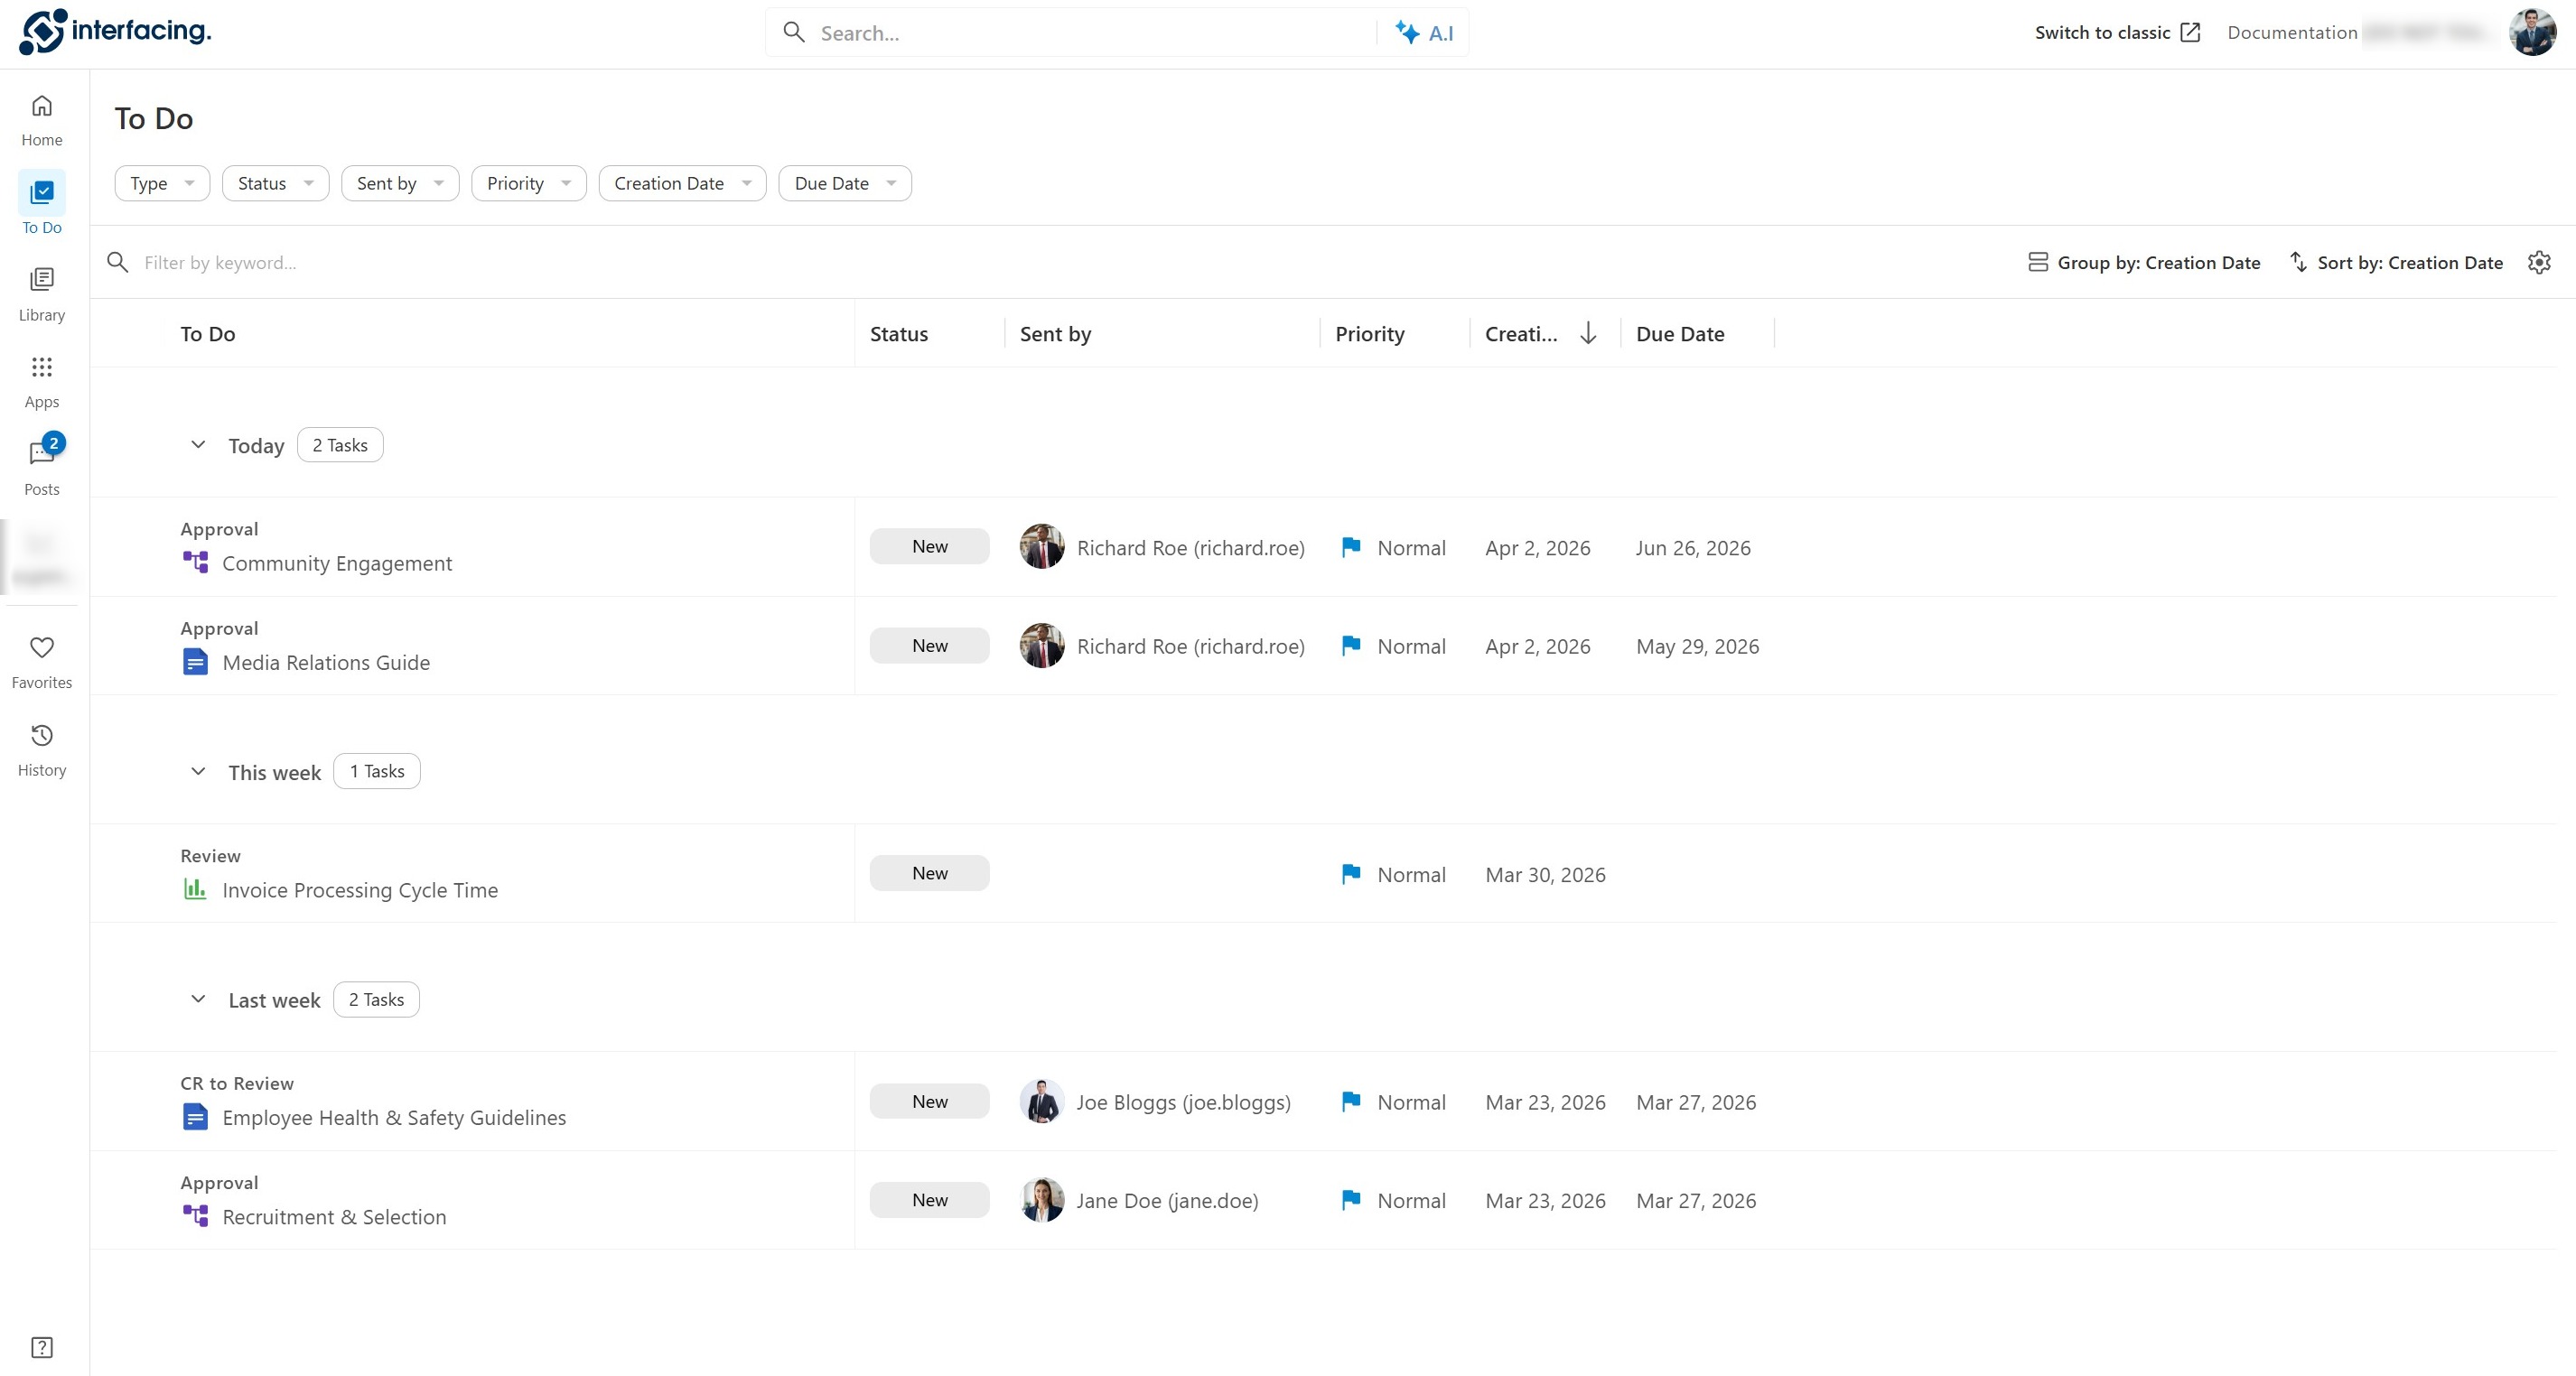Open the History clock icon
The image size is (2576, 1376).
tap(41, 736)
